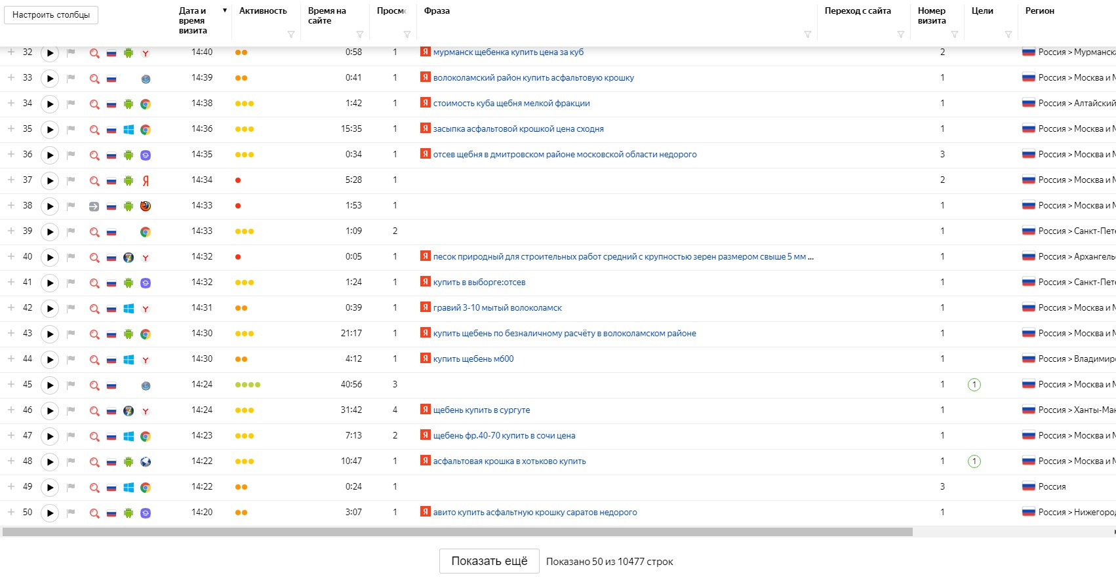
Task: Play the visit recording for row 35
Action: (x=50, y=130)
